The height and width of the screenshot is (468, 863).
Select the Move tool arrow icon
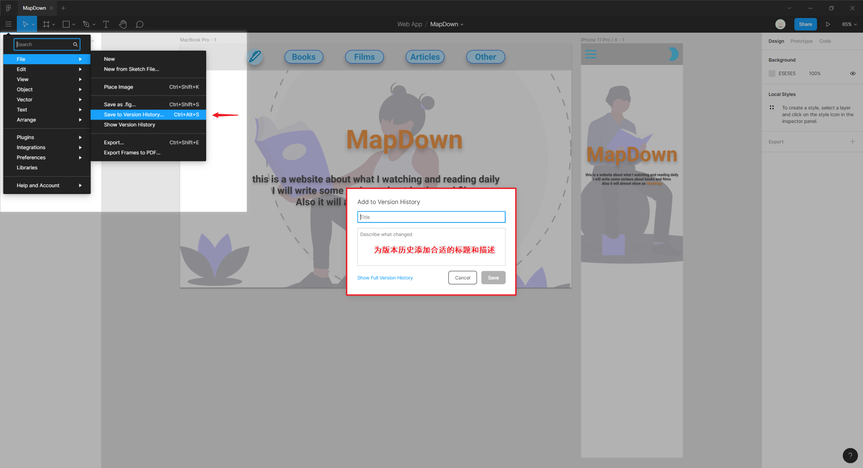click(x=25, y=24)
